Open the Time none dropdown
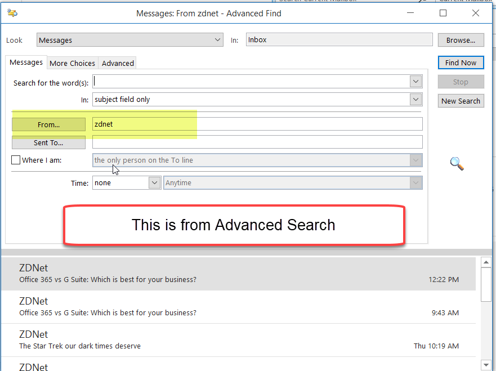This screenshot has width=496, height=371. [154, 183]
